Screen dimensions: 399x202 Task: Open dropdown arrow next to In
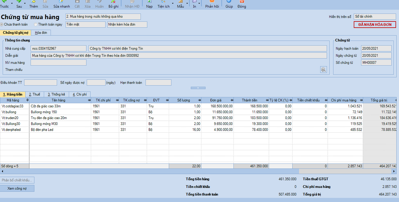tap(199, 4)
